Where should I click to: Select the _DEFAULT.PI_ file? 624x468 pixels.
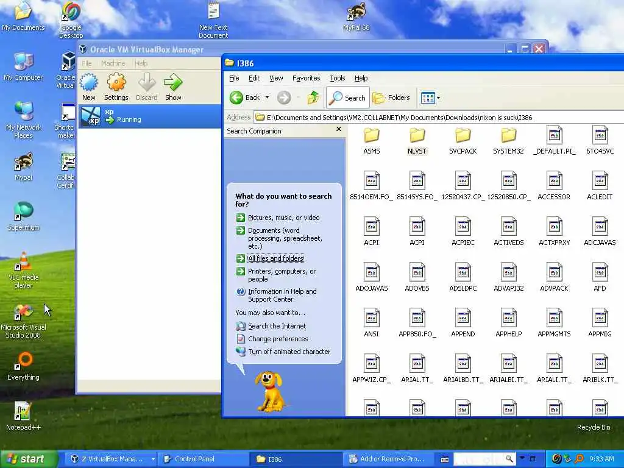(555, 140)
